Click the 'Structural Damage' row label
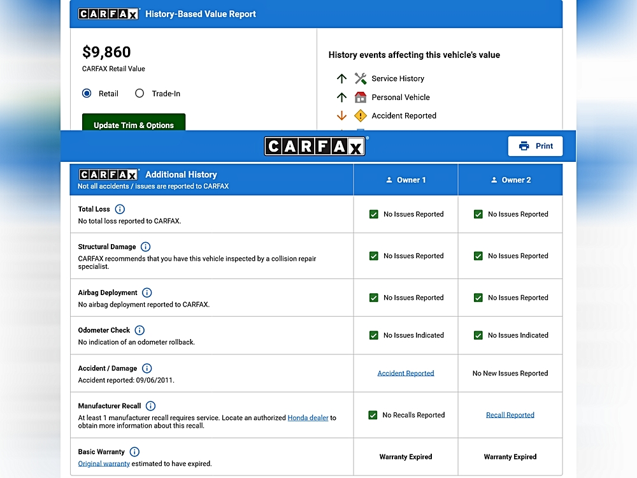Image resolution: width=637 pixels, height=478 pixels. coord(107,247)
